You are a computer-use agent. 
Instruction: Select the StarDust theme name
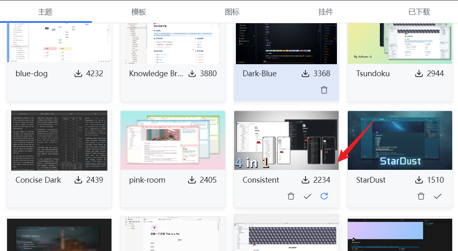click(371, 180)
